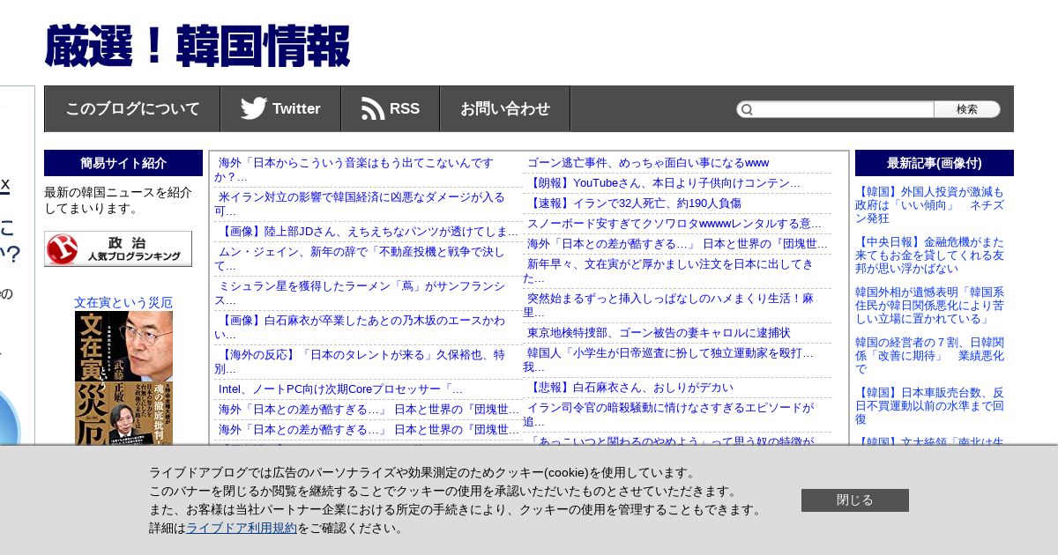
Task: Open headline ゴーン逃亡事件、めっちゃ面白い事になるwww
Action: click(x=648, y=163)
